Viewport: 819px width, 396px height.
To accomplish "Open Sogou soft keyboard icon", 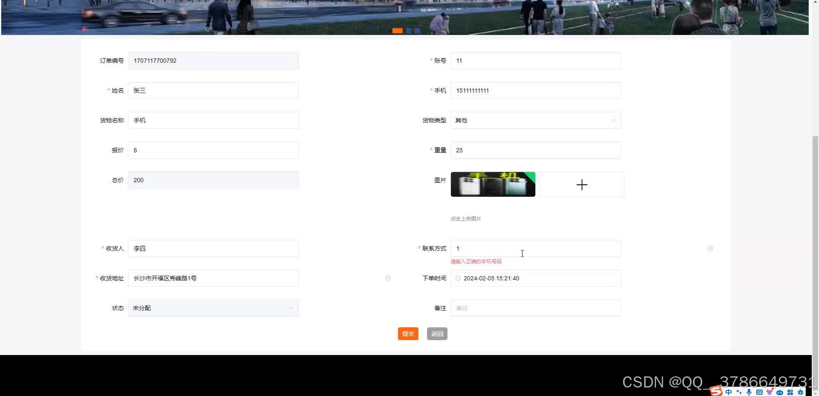I will pos(759,392).
